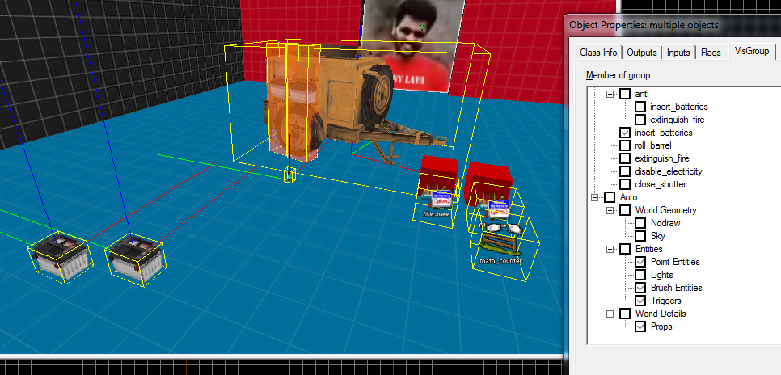
Task: Click the left red cube brush
Action: click(x=439, y=172)
